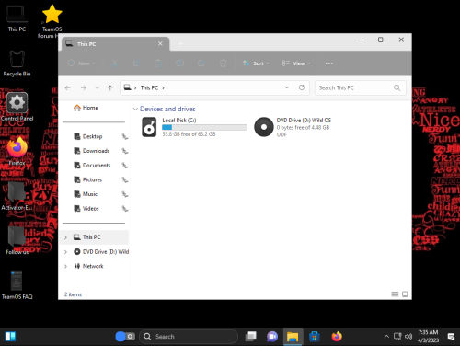Click the Copy icon in toolbar
This screenshot has width=460, height=346.
point(136,63)
